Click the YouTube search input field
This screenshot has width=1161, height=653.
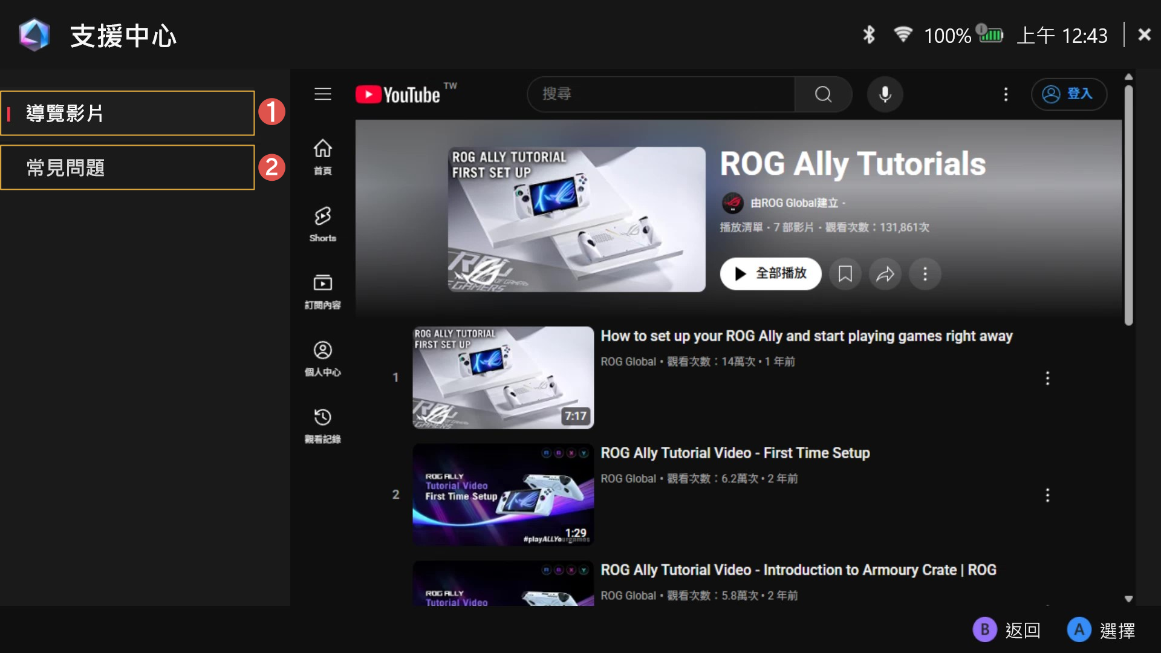coord(660,94)
